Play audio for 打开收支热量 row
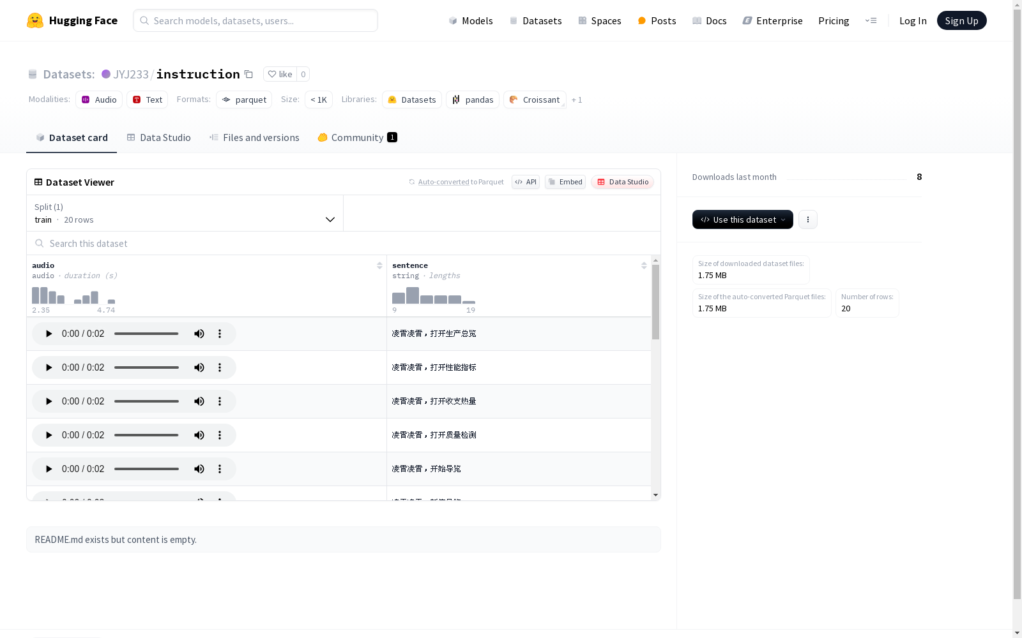Screen dimensions: 1022x638 (x=49, y=401)
